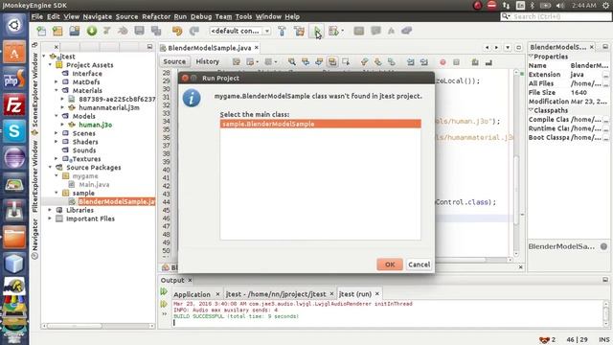Screen dimensions: 613x345
Task: Collapse the Classpaths properties section
Action: tap(531, 110)
